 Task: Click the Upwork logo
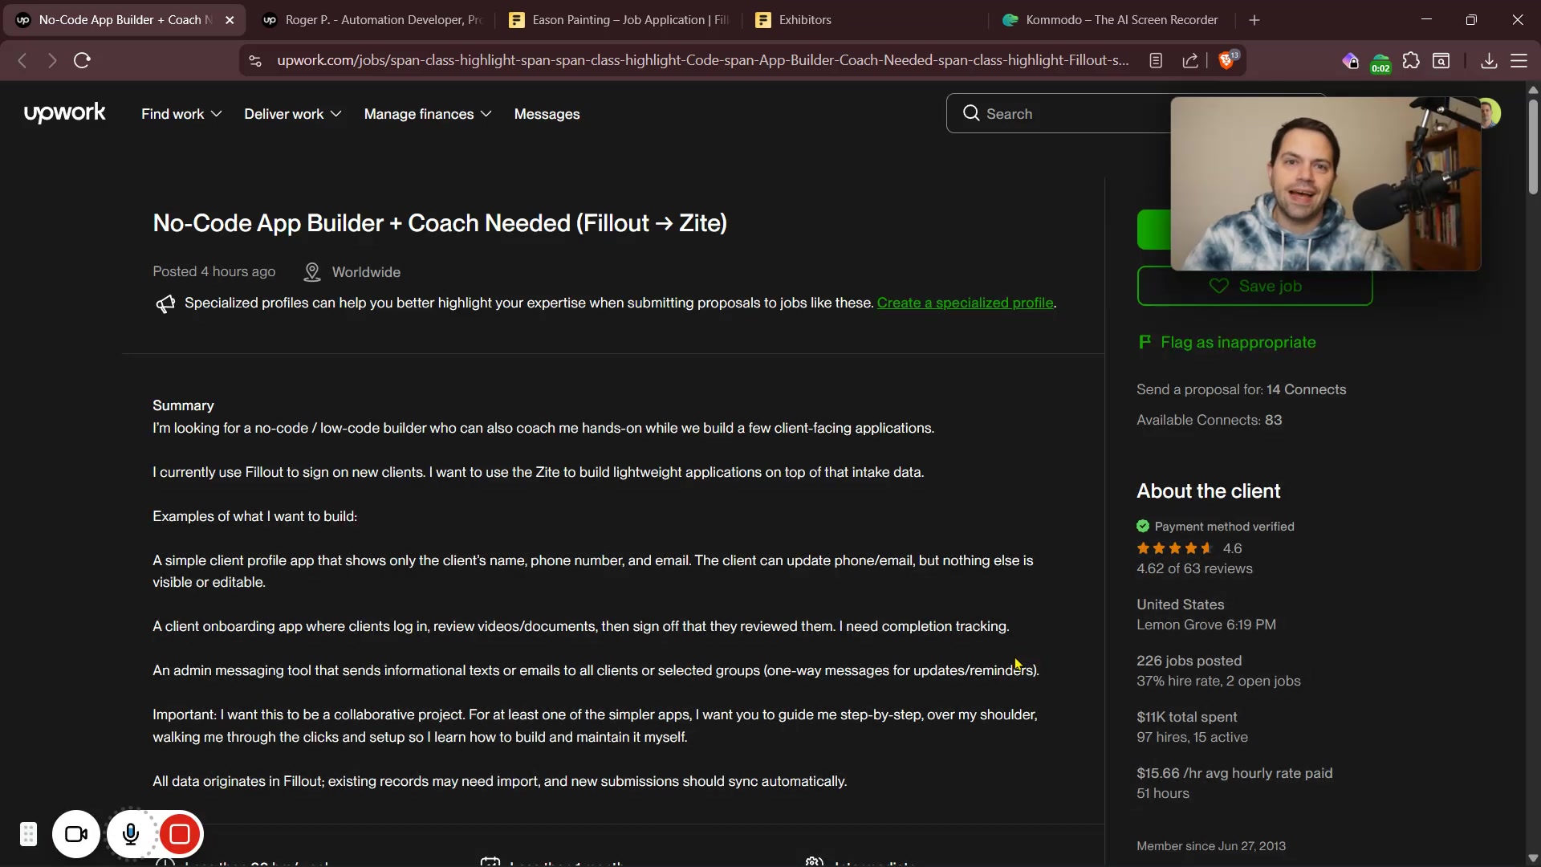point(64,113)
